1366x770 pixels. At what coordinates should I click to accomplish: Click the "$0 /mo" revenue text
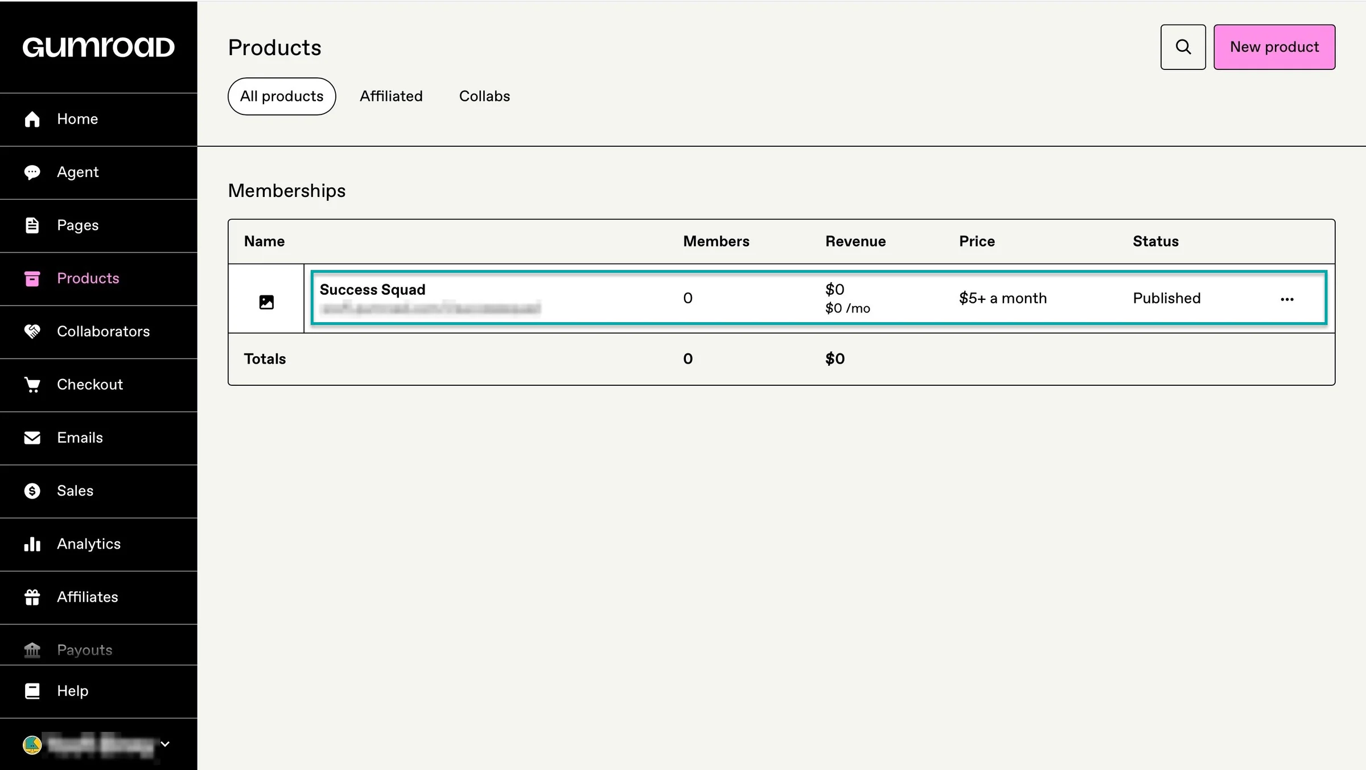847,308
